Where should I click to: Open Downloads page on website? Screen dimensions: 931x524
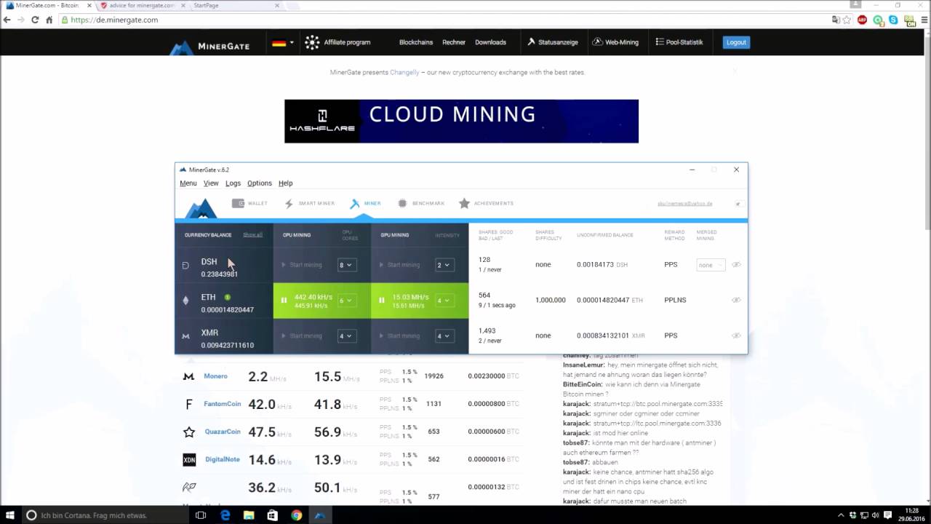coord(490,42)
